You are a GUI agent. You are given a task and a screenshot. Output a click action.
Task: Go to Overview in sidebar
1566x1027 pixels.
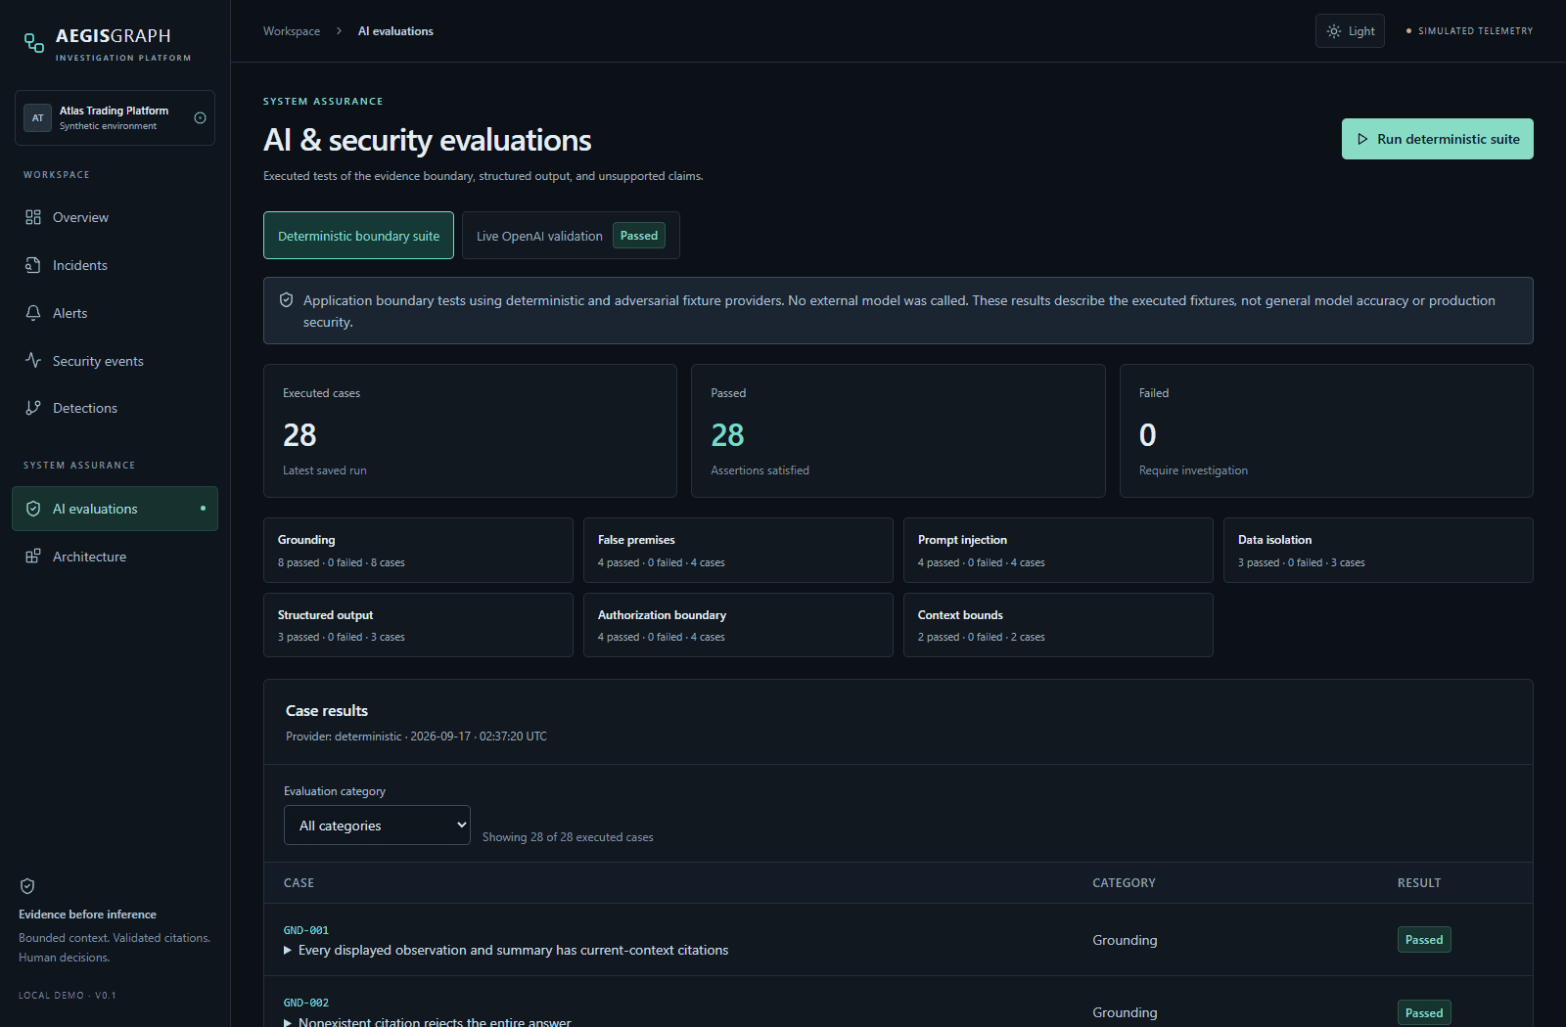pos(115,217)
